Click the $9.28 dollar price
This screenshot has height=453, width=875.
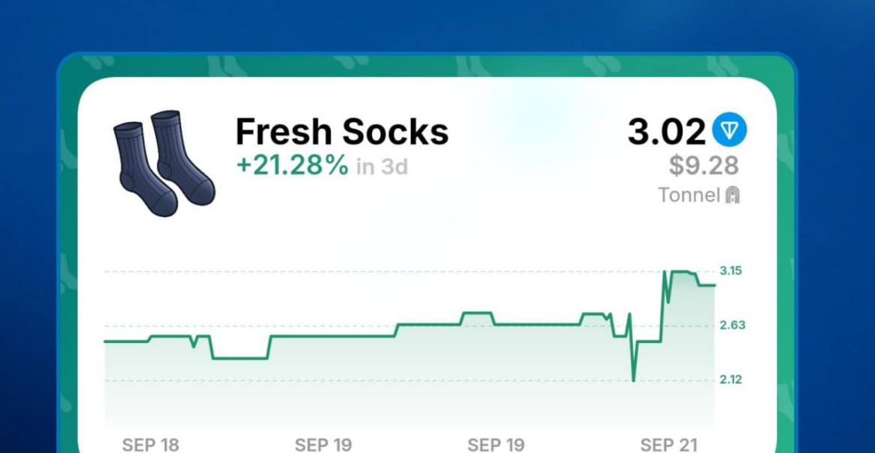(704, 165)
